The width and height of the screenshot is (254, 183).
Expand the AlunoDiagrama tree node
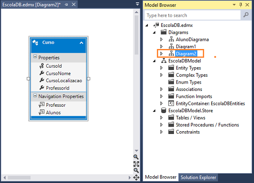pyautogui.click(x=161, y=40)
